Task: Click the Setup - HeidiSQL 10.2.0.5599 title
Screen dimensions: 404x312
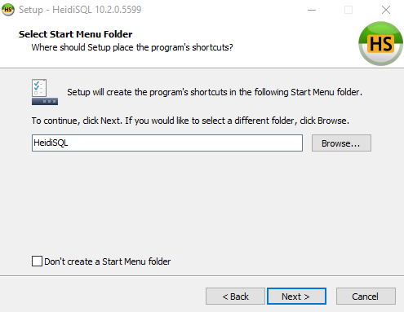Action: pos(80,10)
